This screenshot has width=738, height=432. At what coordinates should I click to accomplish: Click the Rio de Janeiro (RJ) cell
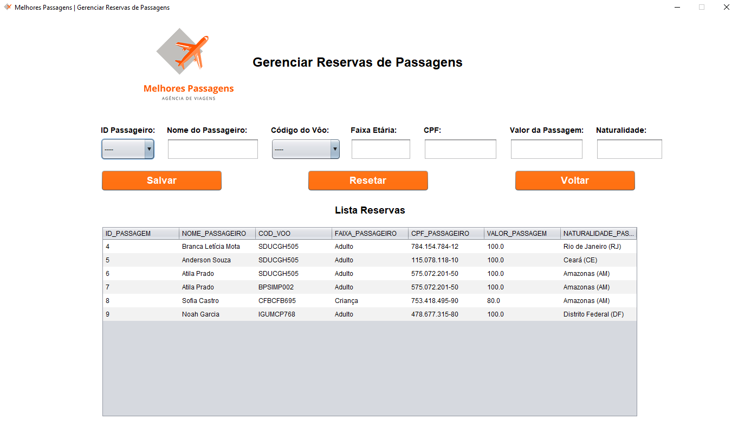pyautogui.click(x=599, y=247)
